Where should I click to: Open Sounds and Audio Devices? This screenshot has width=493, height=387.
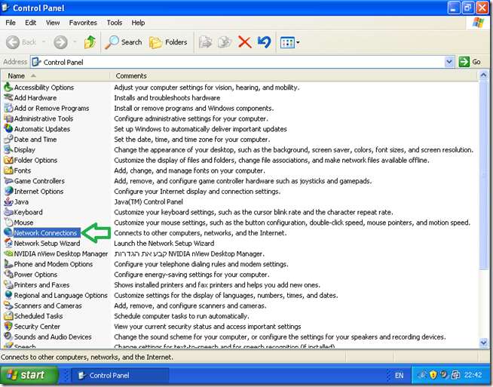52,337
